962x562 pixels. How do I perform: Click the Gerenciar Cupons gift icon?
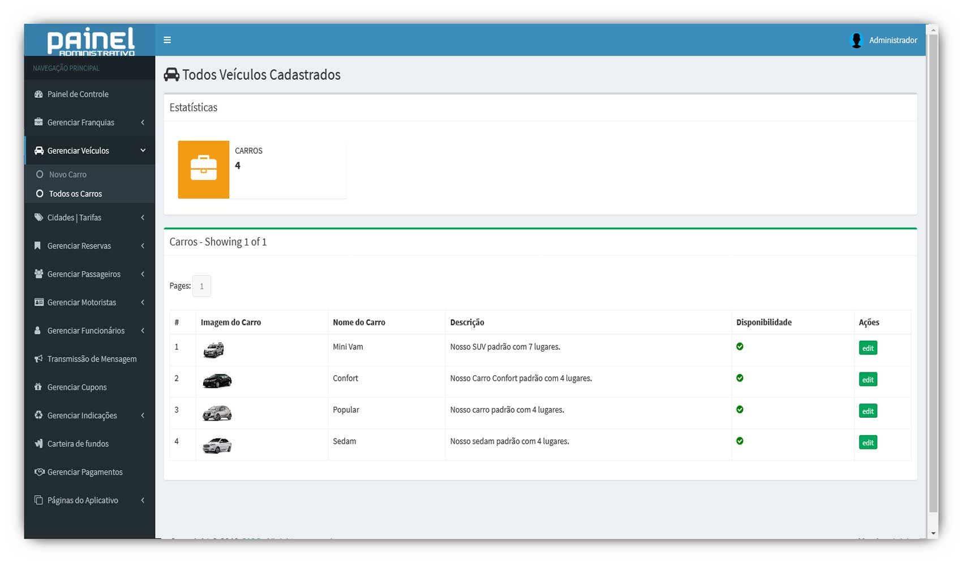pyautogui.click(x=38, y=387)
